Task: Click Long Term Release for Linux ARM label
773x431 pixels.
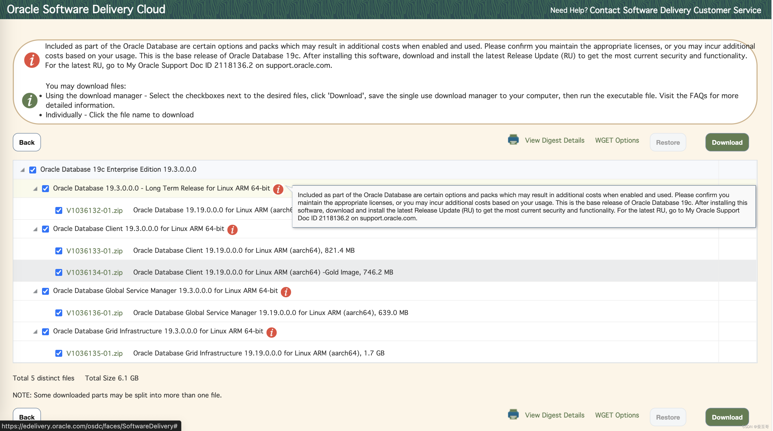Action: click(x=161, y=188)
